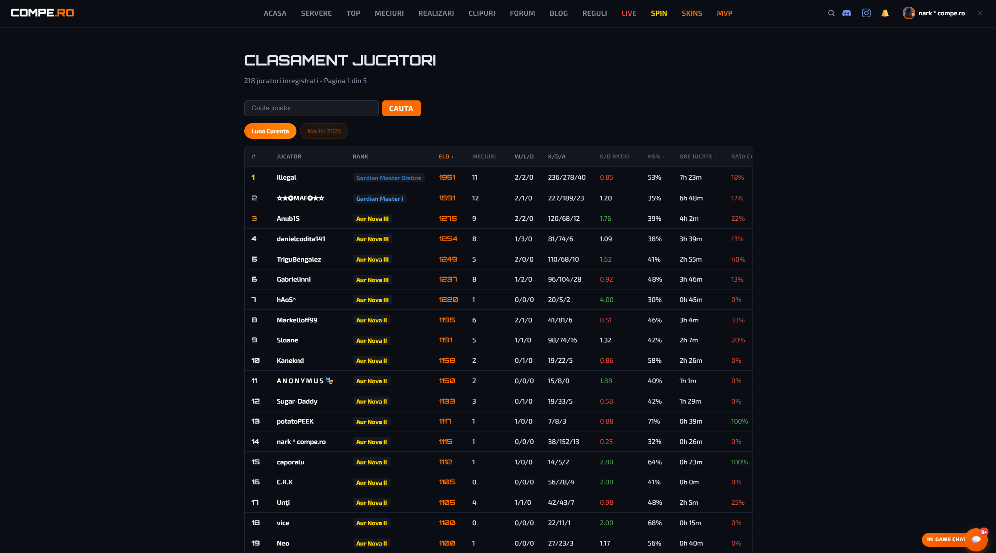Toggle ELO column sorting
The width and height of the screenshot is (996, 553).
[x=446, y=156]
